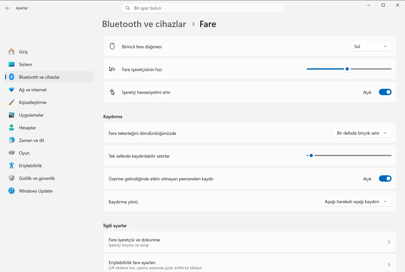Click the Gizlilik ve güvenlik shield icon
The image size is (405, 272).
point(11,178)
